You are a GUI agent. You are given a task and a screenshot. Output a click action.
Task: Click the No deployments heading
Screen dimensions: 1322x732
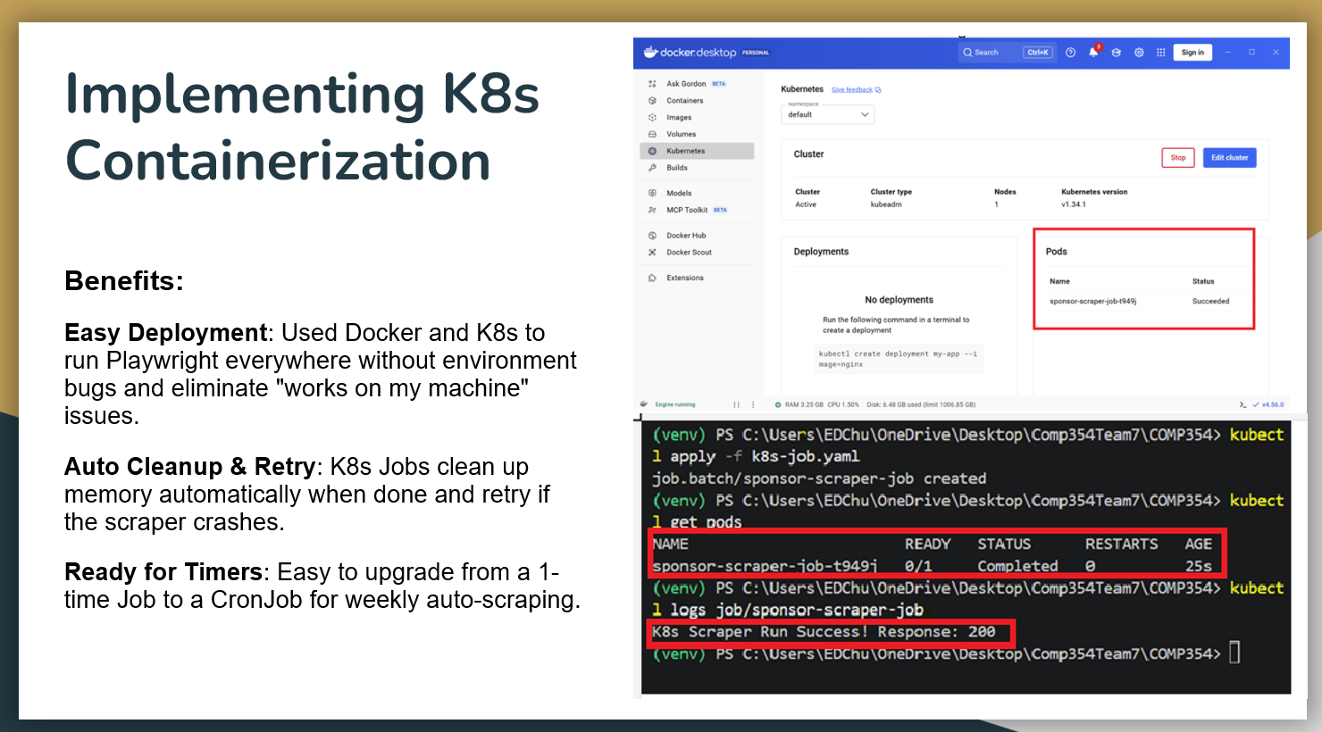click(x=899, y=300)
